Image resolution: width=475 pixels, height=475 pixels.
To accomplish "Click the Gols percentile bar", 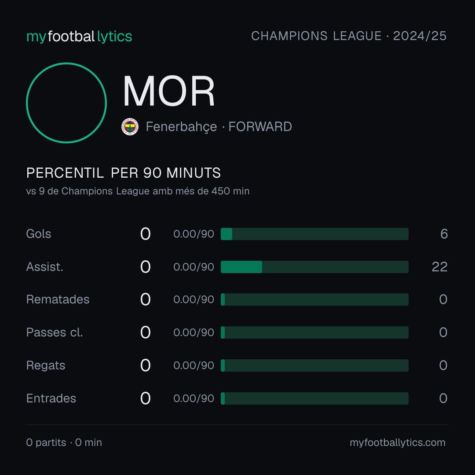I will point(314,234).
